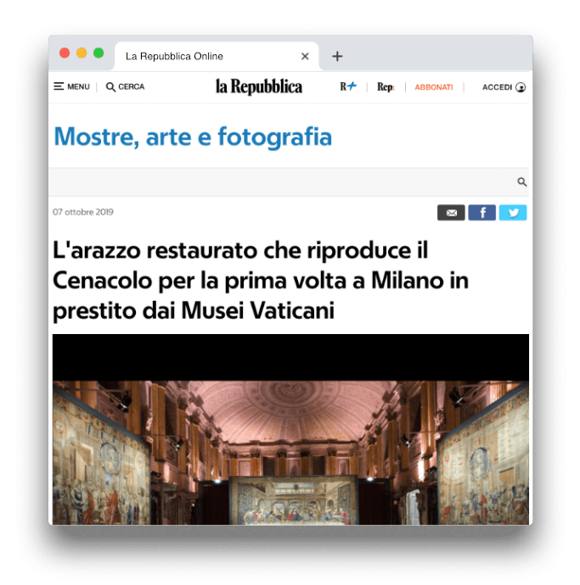Click the CERCA magnifying glass icon
Image resolution: width=580 pixels, height=585 pixels.
pos(110,87)
